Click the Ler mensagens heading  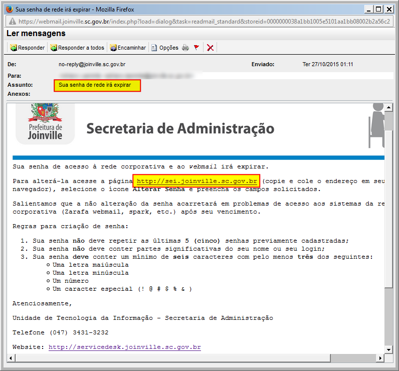point(36,33)
